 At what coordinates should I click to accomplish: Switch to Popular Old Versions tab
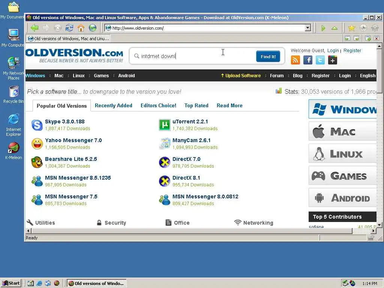coord(62,106)
